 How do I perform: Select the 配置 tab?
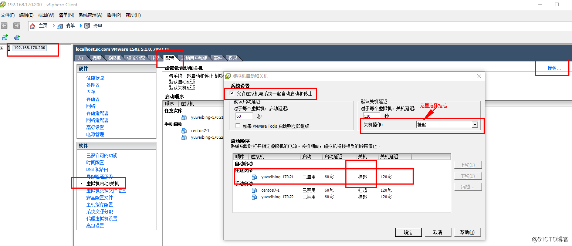(x=170, y=58)
